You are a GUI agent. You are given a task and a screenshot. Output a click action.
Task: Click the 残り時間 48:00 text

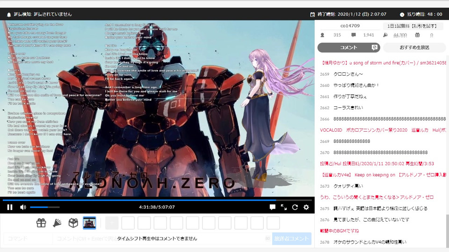425,14
